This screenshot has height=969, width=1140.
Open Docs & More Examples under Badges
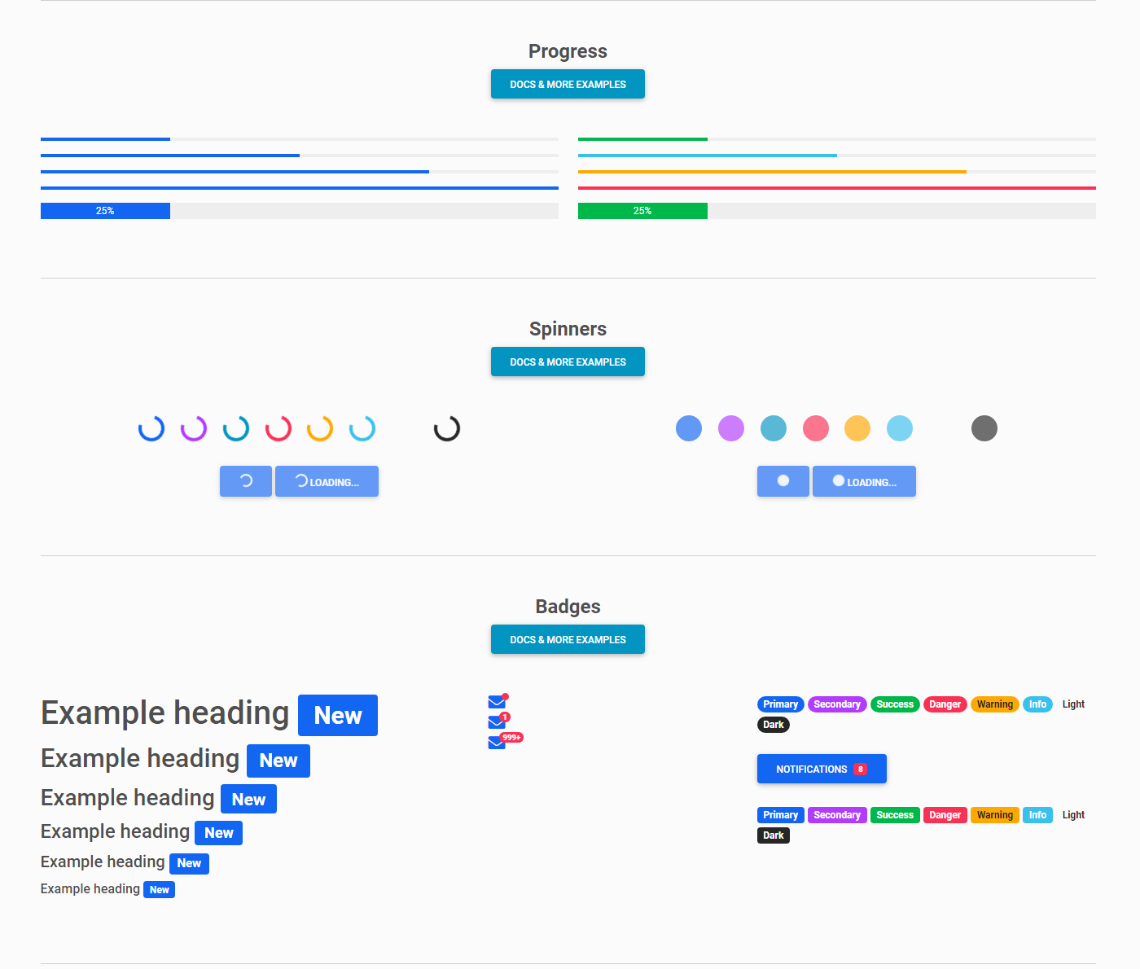(568, 639)
